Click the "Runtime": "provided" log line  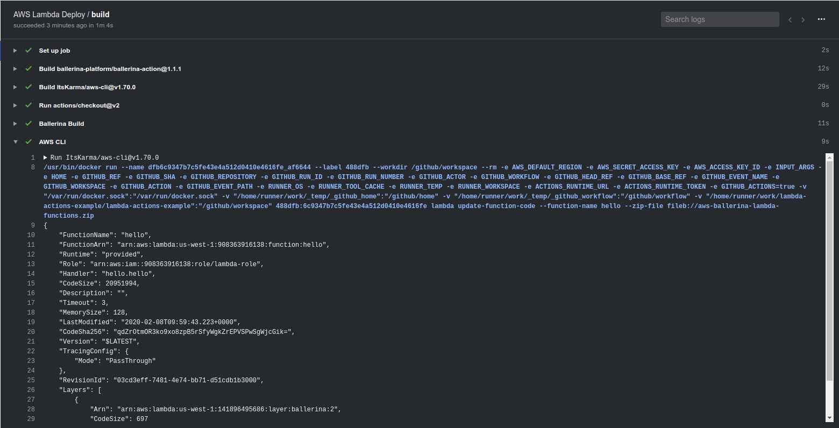102,254
